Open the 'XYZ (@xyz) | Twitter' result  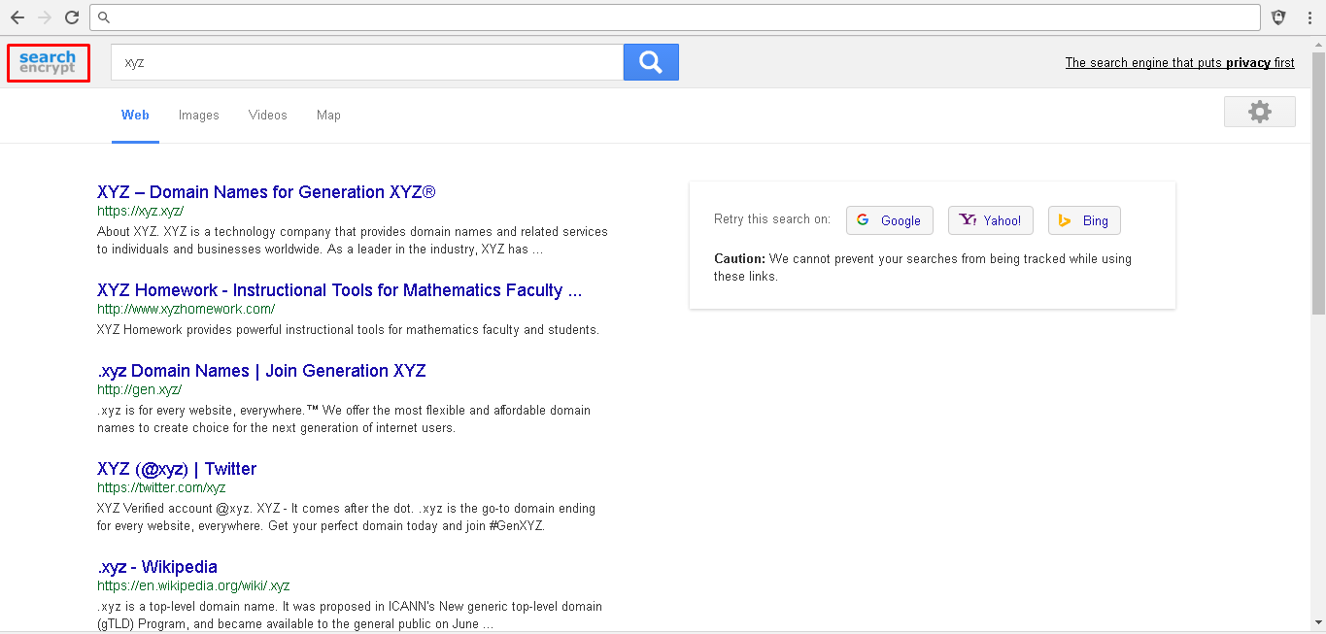pos(177,469)
